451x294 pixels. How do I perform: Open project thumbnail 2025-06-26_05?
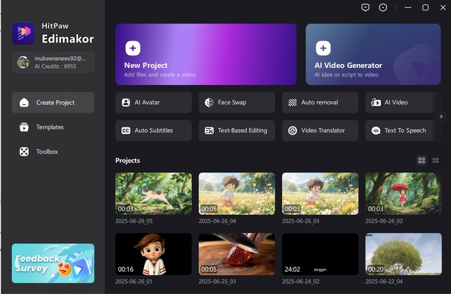(x=153, y=193)
